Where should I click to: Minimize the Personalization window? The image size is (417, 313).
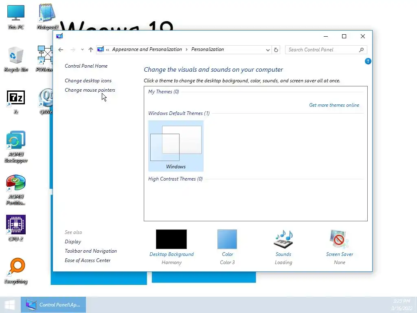click(325, 36)
